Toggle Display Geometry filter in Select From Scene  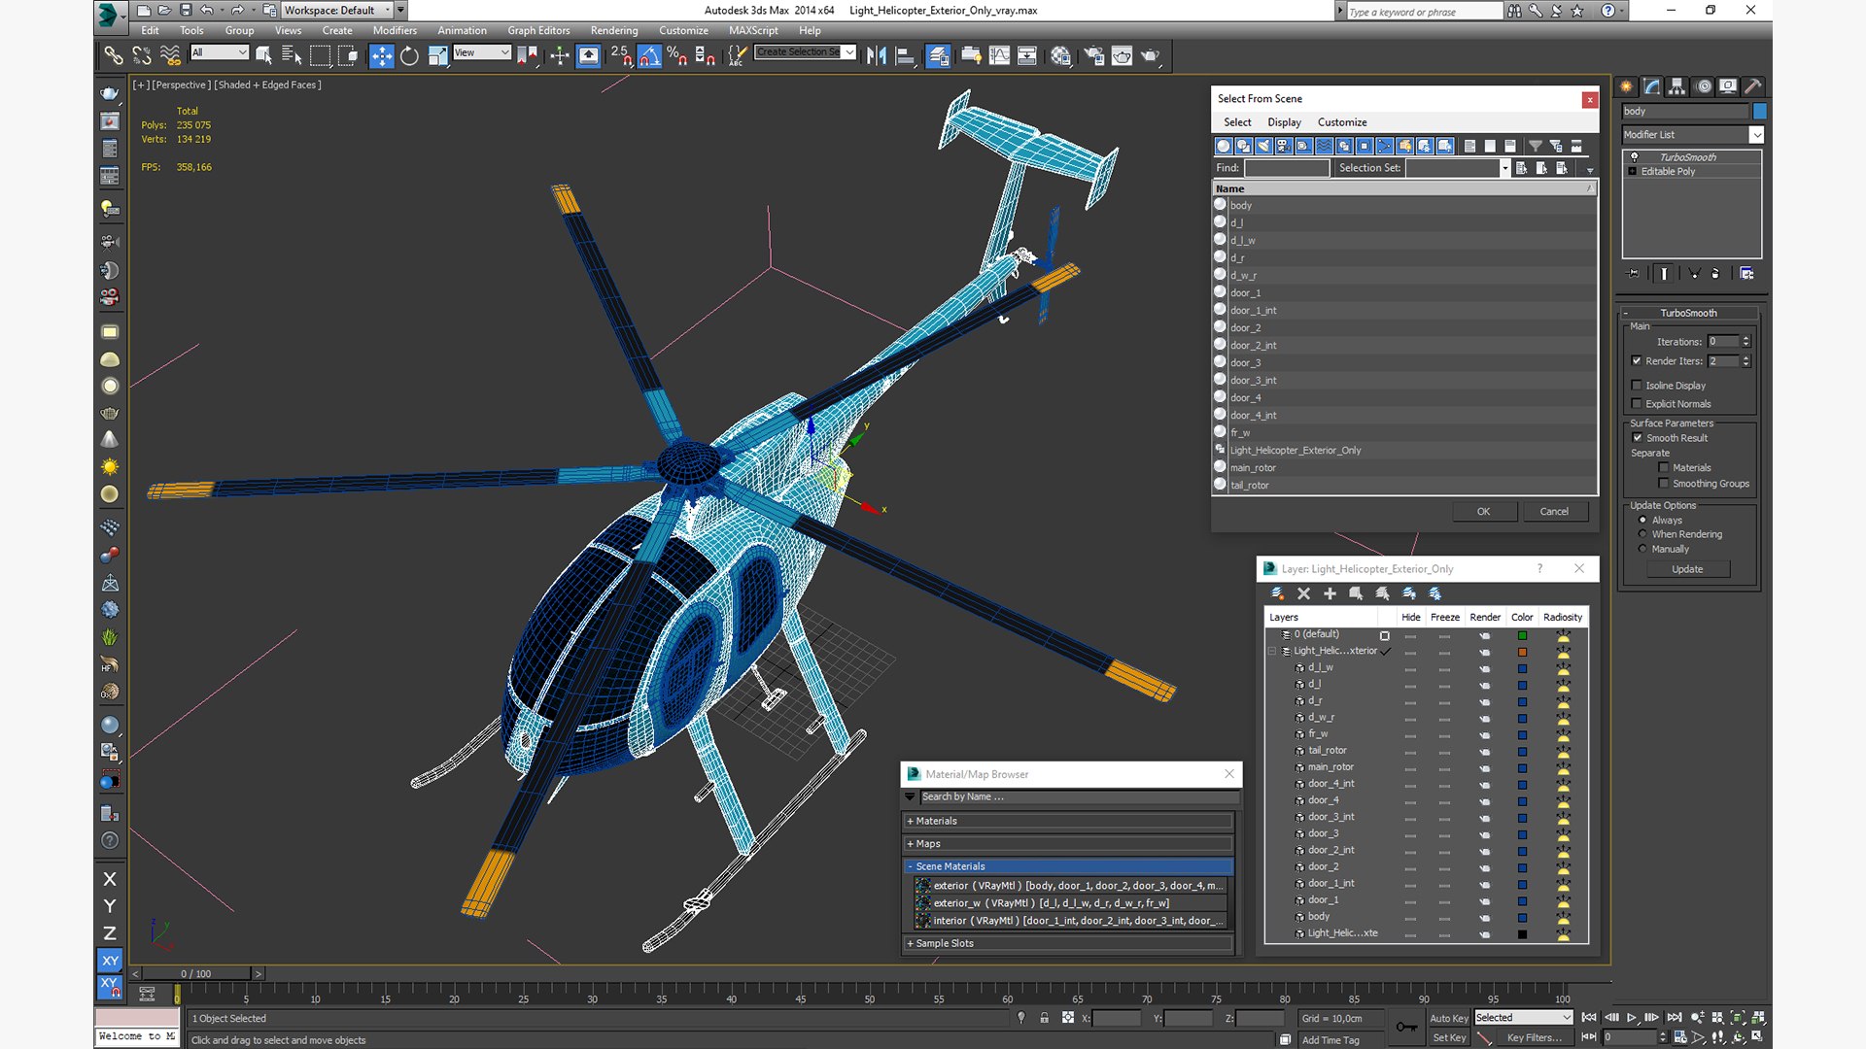tap(1224, 146)
